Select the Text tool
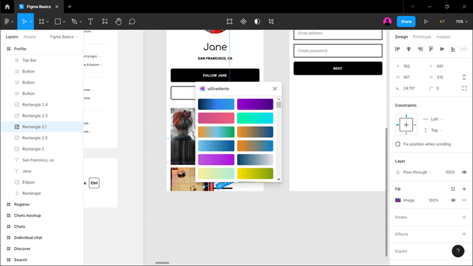 (x=91, y=22)
